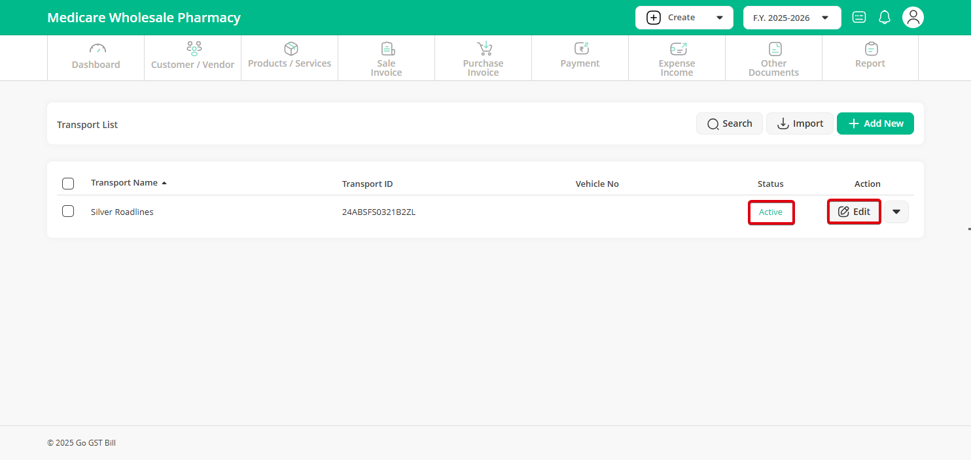Click the Products / Services box icon

(x=291, y=49)
